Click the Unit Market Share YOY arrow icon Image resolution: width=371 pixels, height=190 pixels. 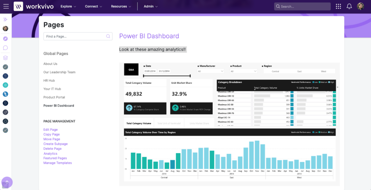(175, 108)
